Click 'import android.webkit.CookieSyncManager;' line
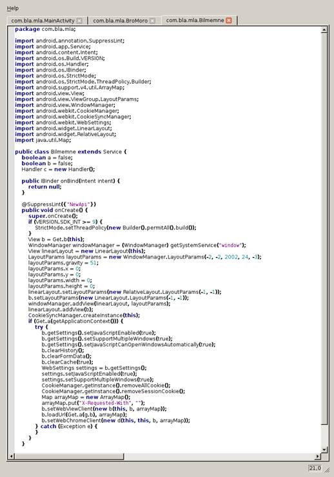The width and height of the screenshot is (334, 477). (73, 117)
